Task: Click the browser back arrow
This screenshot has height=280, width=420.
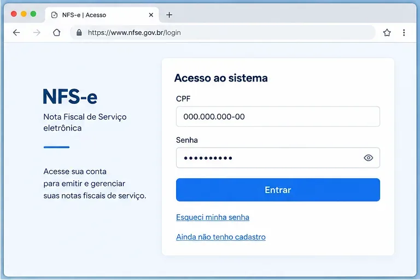Action: click(16, 33)
